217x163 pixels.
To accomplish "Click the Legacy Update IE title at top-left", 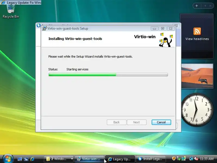I will click(21, 2).
